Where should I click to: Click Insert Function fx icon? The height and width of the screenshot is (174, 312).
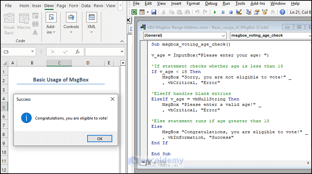tap(77, 52)
